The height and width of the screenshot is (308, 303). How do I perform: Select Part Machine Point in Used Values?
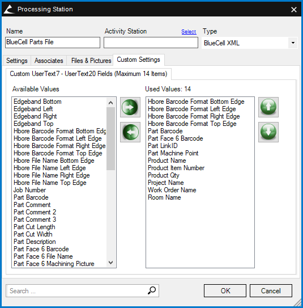[x=173, y=153]
